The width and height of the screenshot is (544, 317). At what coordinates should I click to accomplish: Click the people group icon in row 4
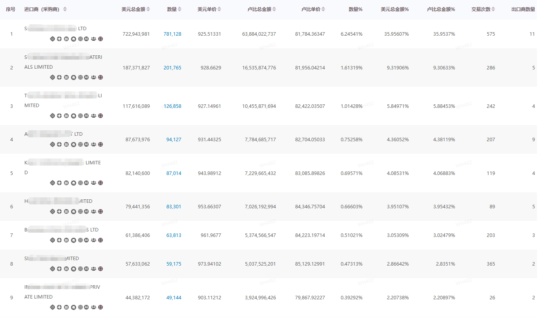click(x=93, y=144)
